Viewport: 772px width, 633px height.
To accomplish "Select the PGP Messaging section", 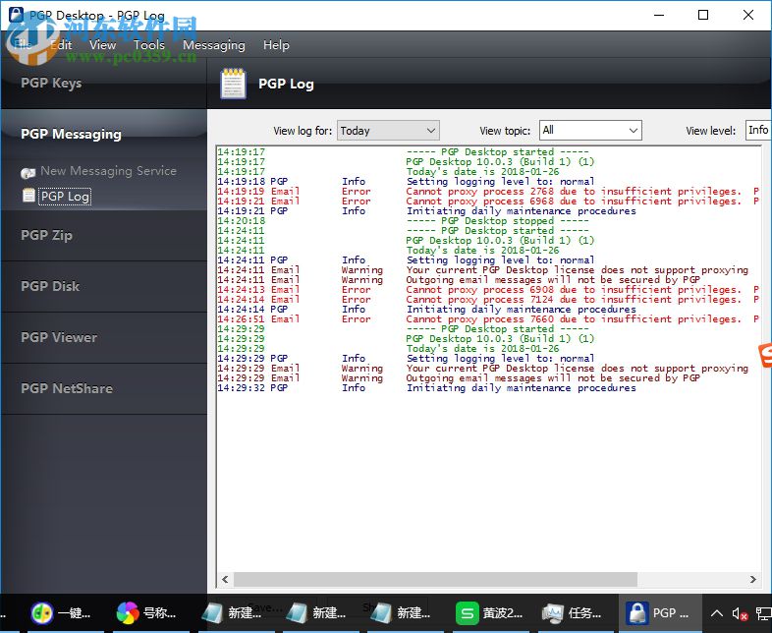I will click(104, 134).
